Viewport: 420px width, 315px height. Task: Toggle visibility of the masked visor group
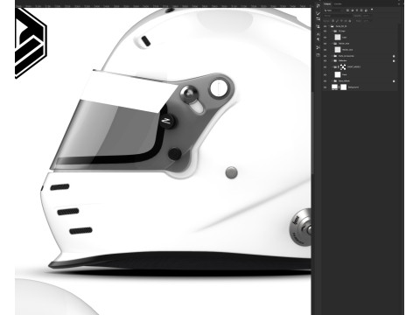pyautogui.click(x=325, y=67)
